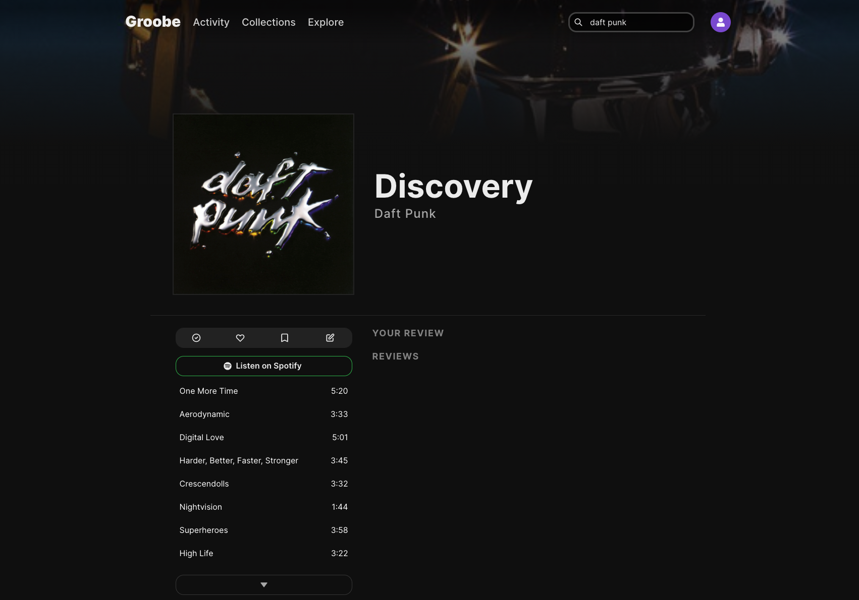This screenshot has height=600, width=859.
Task: Like the album with the heart icon
Action: click(240, 338)
